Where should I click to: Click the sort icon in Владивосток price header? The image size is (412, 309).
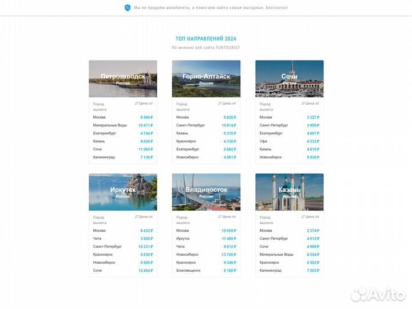220,217
